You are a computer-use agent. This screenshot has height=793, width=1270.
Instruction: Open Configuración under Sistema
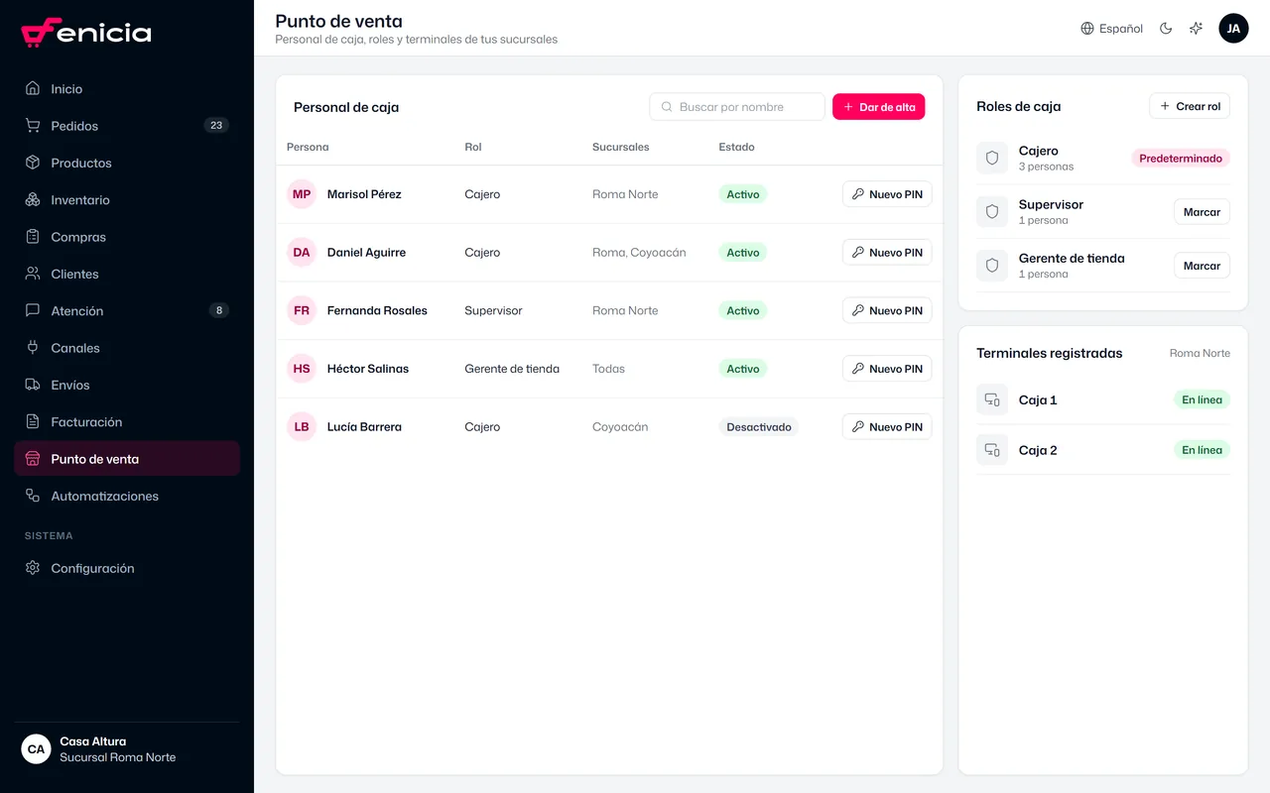pyautogui.click(x=127, y=568)
